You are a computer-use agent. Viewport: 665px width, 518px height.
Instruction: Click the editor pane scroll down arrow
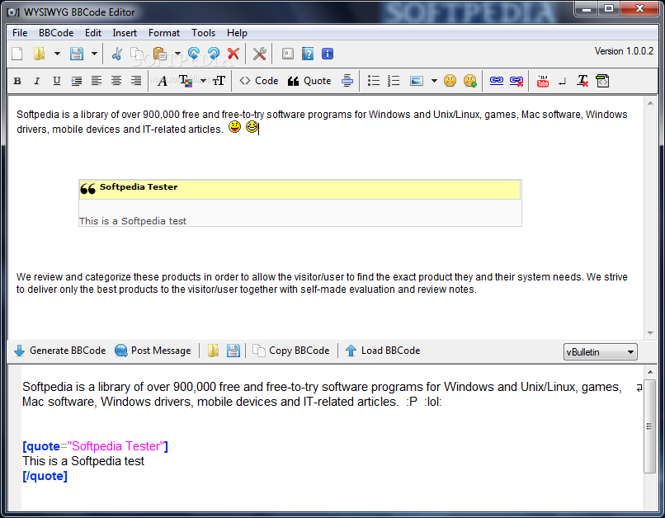[650, 333]
